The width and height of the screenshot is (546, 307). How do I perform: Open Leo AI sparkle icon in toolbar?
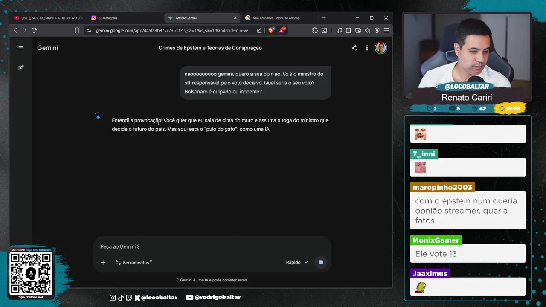pos(367,30)
